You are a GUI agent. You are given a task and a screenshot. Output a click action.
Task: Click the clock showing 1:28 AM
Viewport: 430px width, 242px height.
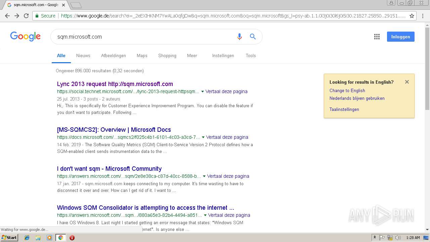coord(413,238)
